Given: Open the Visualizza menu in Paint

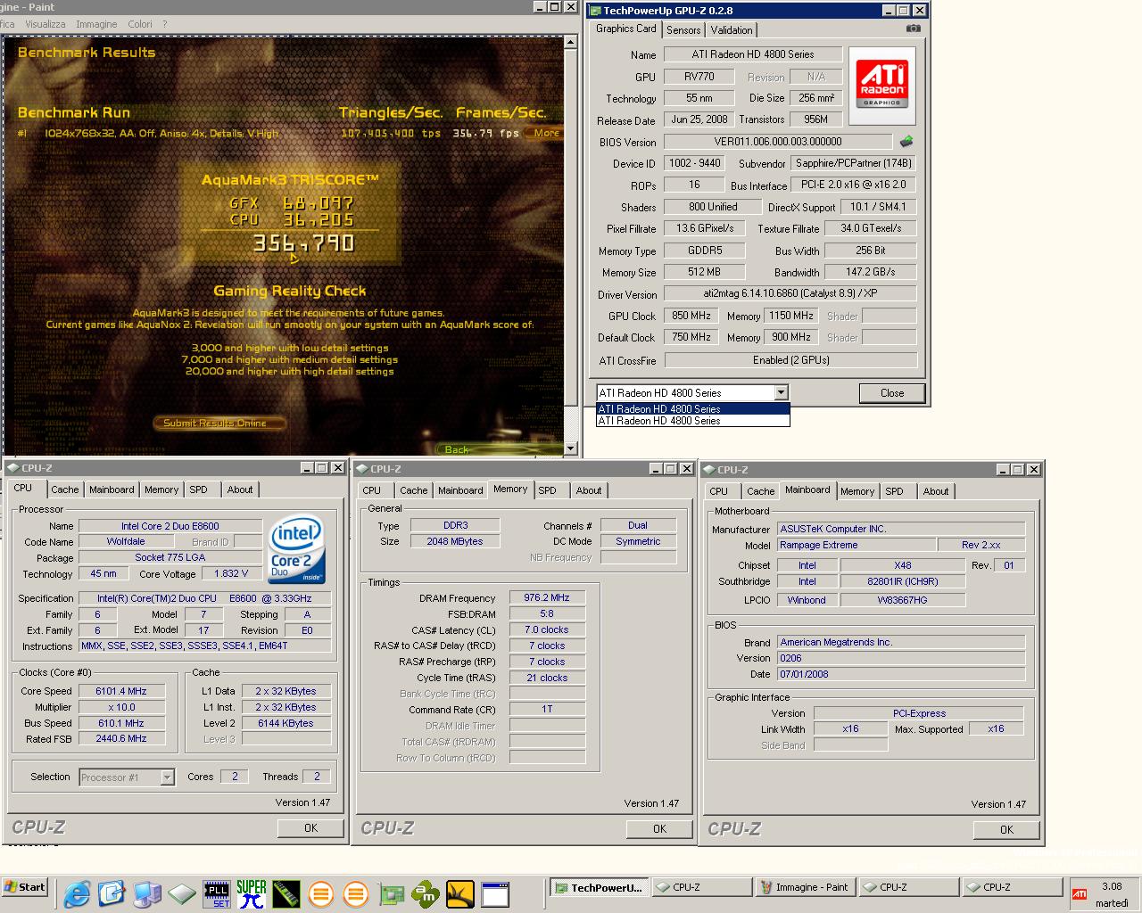Looking at the screenshot, I should 45,24.
